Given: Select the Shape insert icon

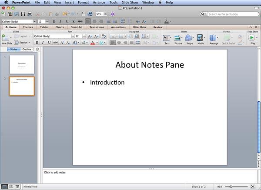Looking at the screenshot, I should pos(189,38).
